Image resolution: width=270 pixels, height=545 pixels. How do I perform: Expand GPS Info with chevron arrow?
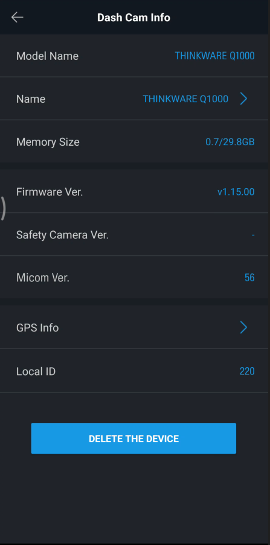[243, 327]
